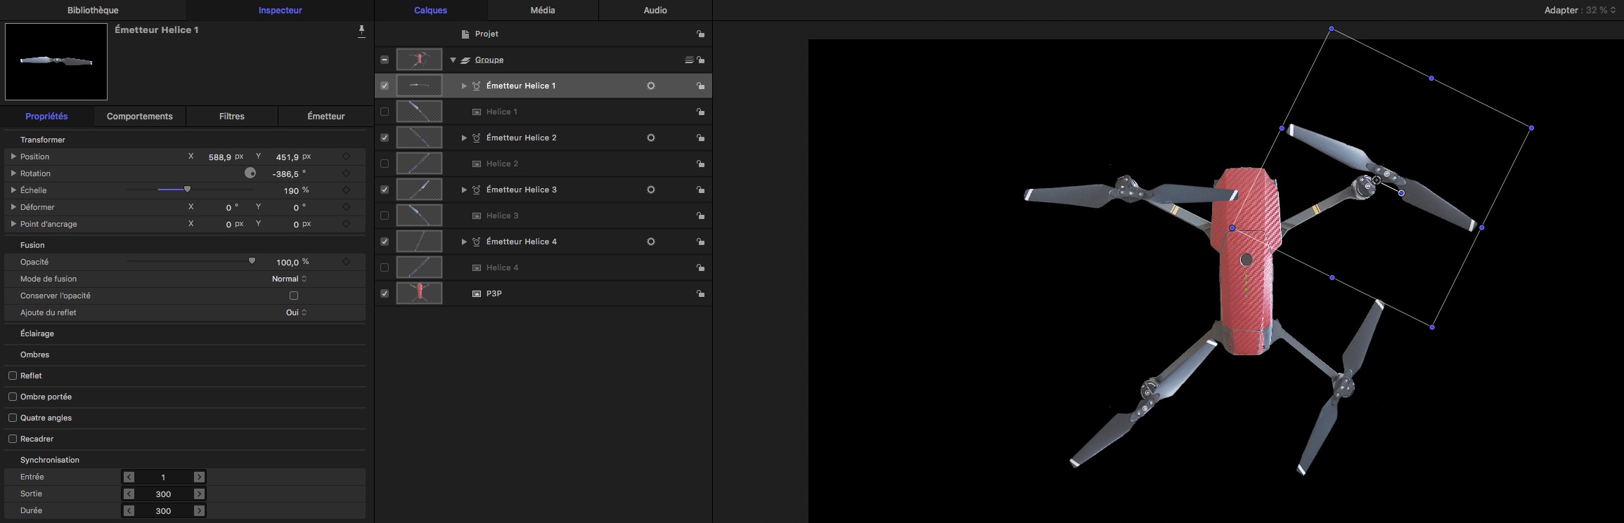Viewport: 1624px width, 523px height.
Task: Switch to the Bibliothèque tab
Action: (x=93, y=10)
